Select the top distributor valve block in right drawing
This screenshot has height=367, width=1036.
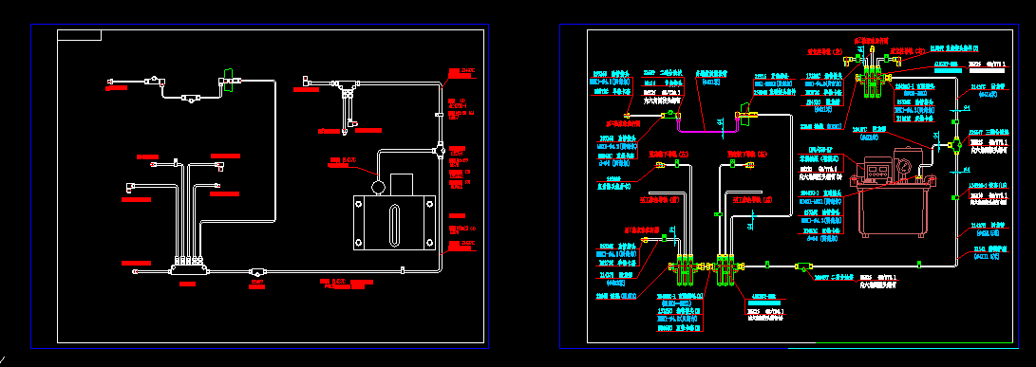coord(873,77)
